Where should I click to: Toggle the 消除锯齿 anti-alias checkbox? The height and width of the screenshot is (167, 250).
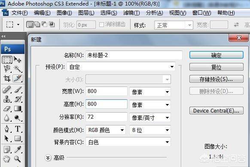[x=101, y=25]
